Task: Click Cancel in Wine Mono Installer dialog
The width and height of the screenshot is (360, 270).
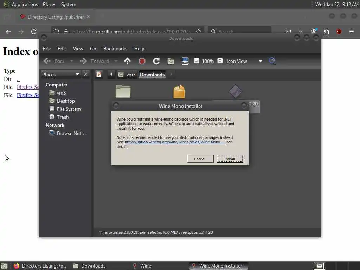Action: (x=200, y=159)
